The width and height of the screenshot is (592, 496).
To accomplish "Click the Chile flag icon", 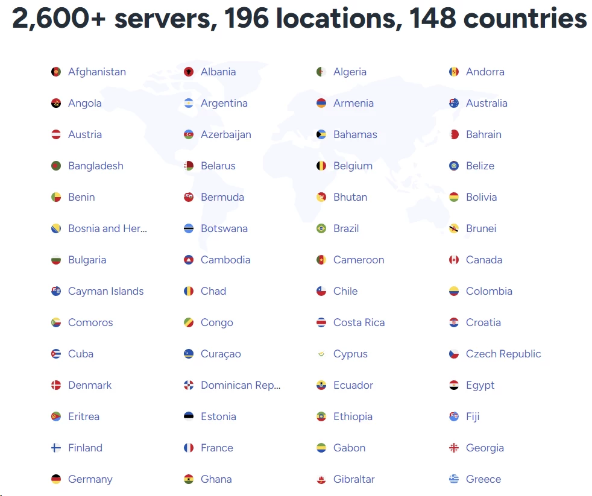I will (x=321, y=291).
